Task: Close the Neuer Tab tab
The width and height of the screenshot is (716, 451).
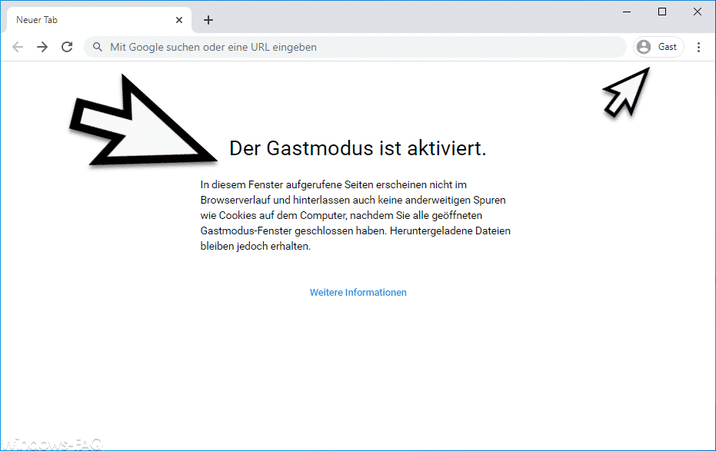Action: [x=179, y=20]
